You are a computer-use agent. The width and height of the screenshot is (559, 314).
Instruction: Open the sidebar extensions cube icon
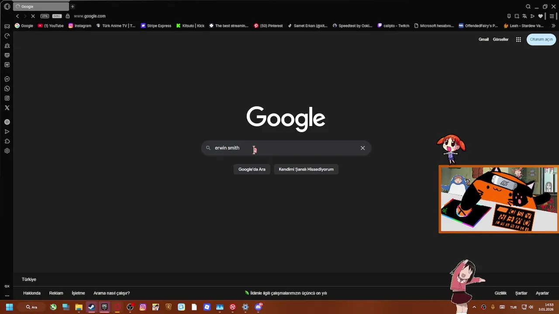[7, 141]
